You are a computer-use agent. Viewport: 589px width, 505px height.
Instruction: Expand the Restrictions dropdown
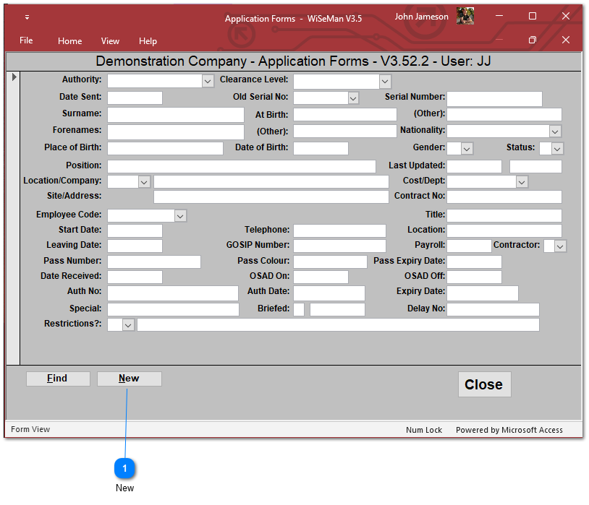point(128,326)
